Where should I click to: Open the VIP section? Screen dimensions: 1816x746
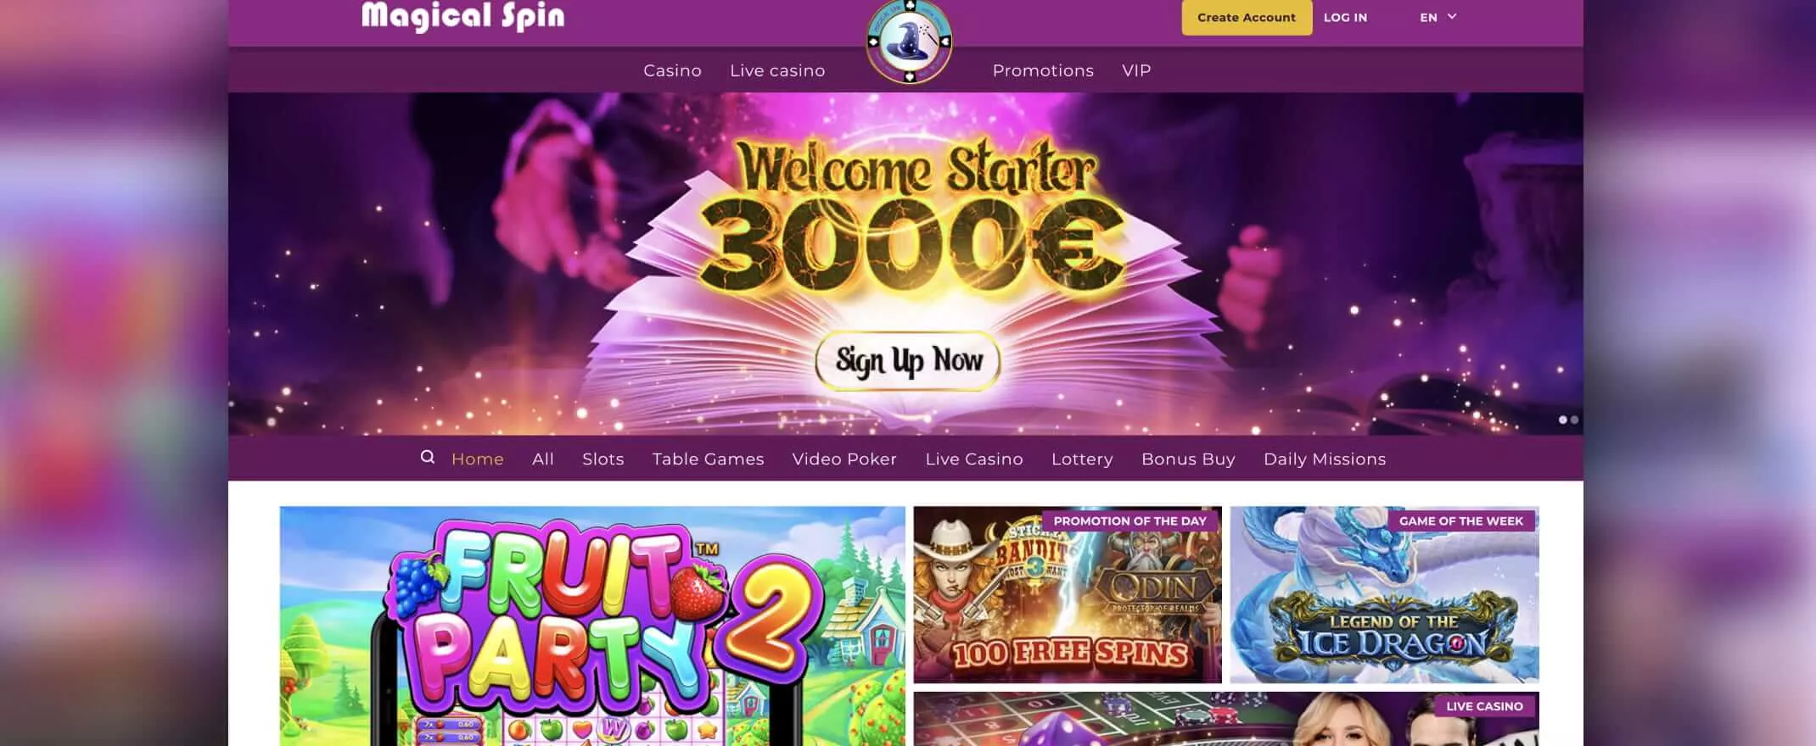pyautogui.click(x=1136, y=70)
